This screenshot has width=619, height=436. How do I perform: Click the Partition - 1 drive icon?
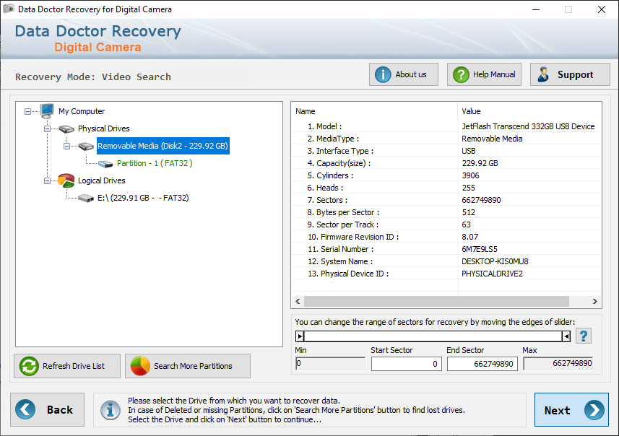pyautogui.click(x=105, y=163)
